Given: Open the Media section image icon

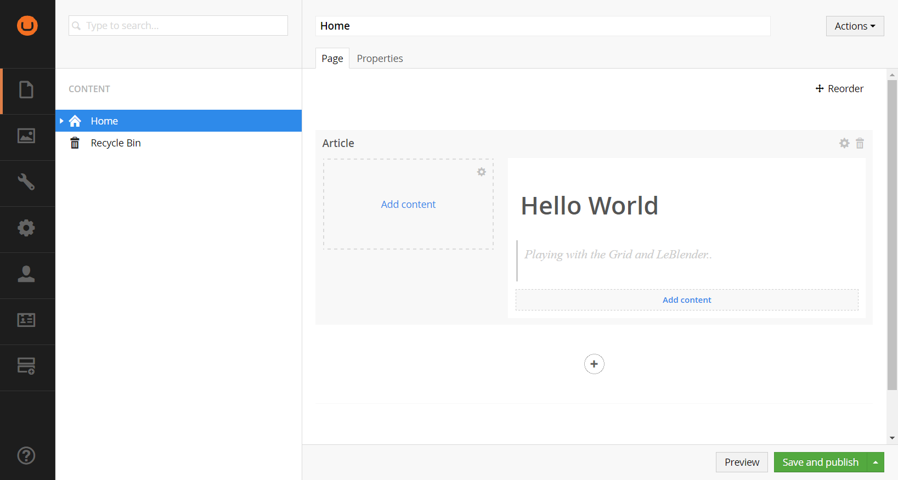Looking at the screenshot, I should click(x=26, y=135).
